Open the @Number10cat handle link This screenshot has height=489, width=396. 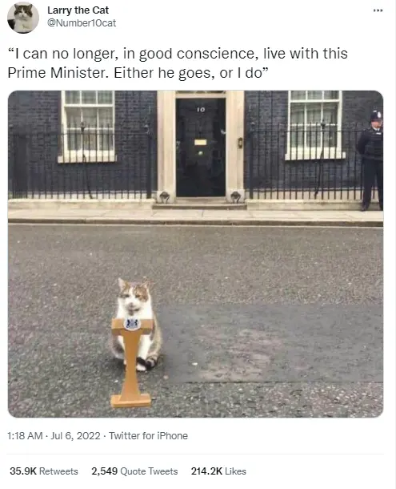[82, 23]
